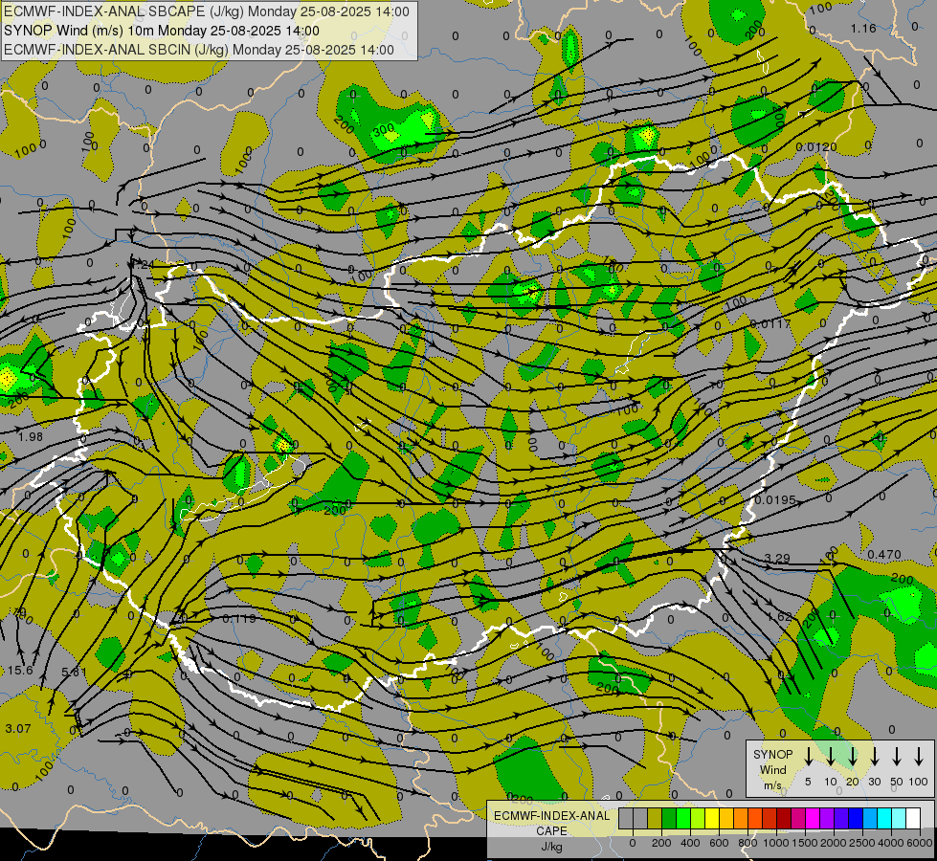Click the map value '1.16'
Screen dimensions: 937x861
(863, 28)
